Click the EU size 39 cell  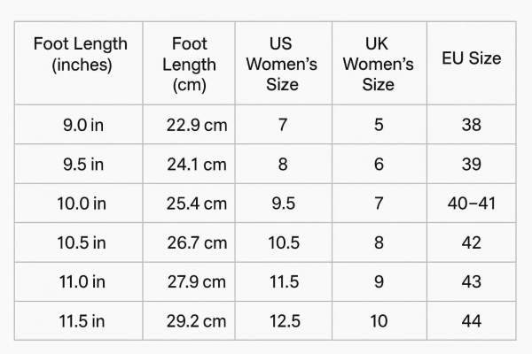471,165
